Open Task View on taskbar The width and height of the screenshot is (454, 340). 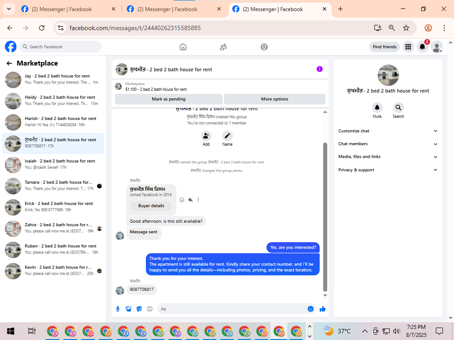(x=31, y=331)
